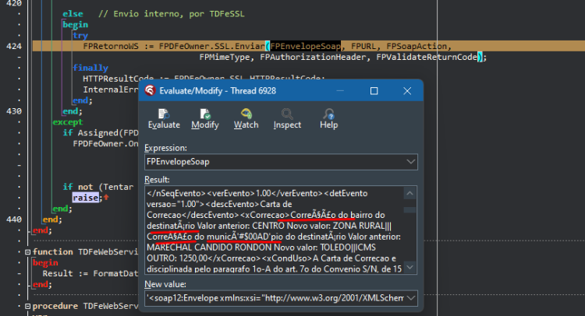Screen dimensions: 585x316
Task: Click the Result scrollbar up arrow
Action: pyautogui.click(x=409, y=193)
